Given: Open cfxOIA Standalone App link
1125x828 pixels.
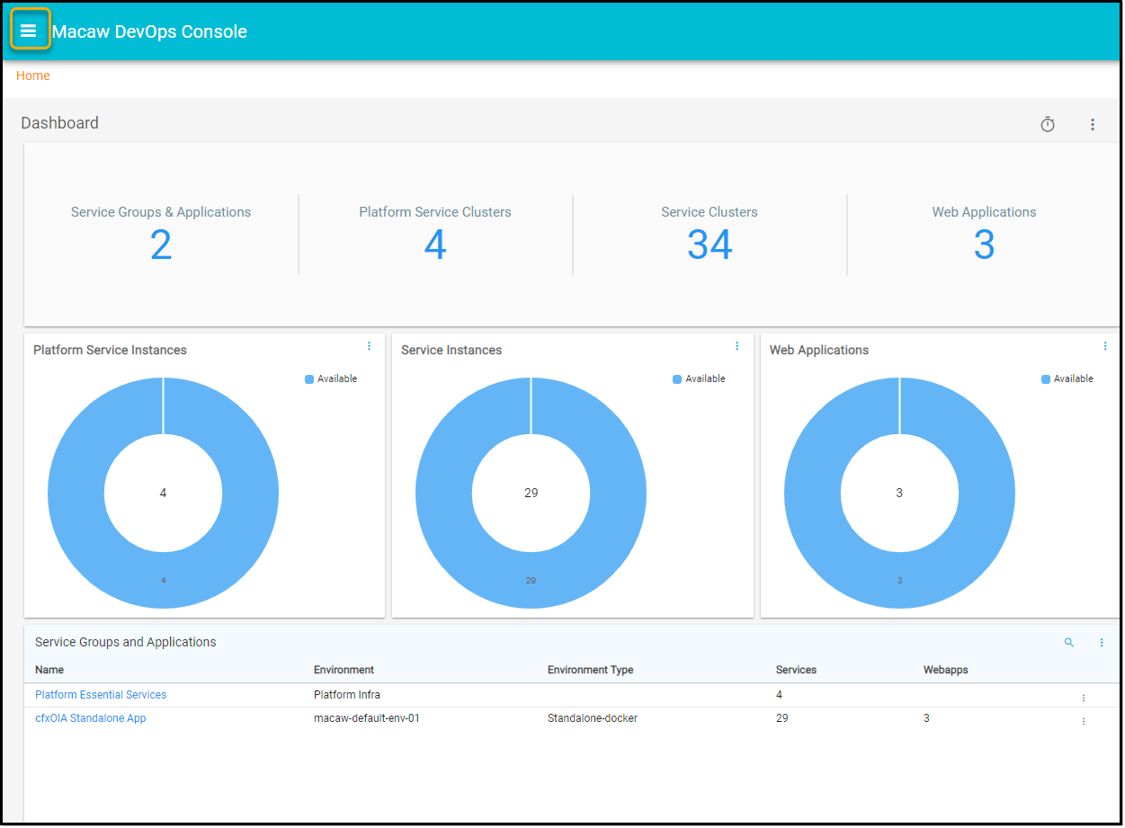Looking at the screenshot, I should tap(90, 718).
